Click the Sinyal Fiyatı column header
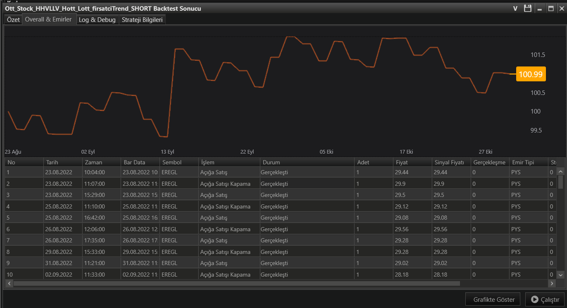 pos(451,162)
